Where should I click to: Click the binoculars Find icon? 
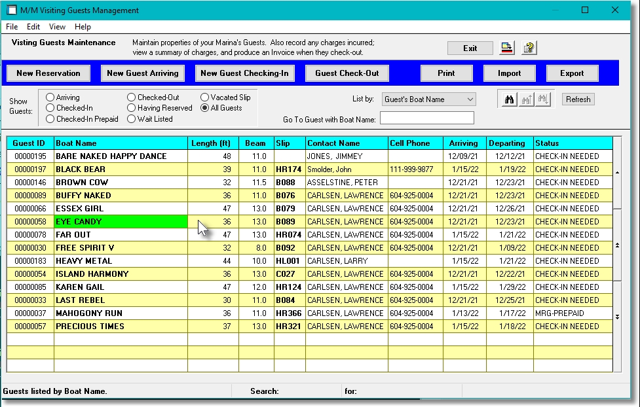click(509, 99)
